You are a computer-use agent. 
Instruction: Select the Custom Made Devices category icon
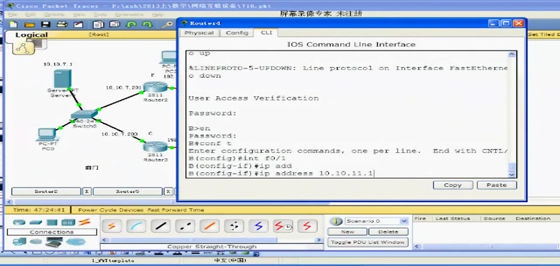(54, 242)
